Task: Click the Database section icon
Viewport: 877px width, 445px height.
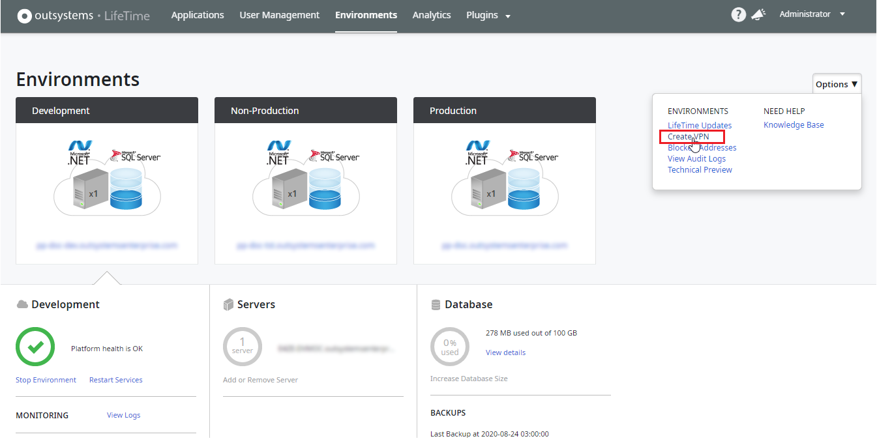Action: click(x=435, y=304)
